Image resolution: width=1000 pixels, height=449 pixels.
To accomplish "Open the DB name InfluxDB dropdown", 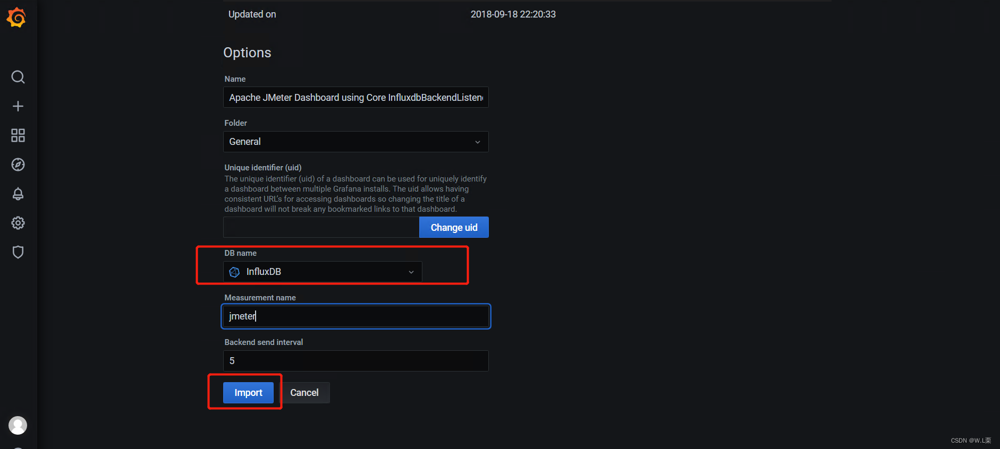I will click(x=323, y=272).
